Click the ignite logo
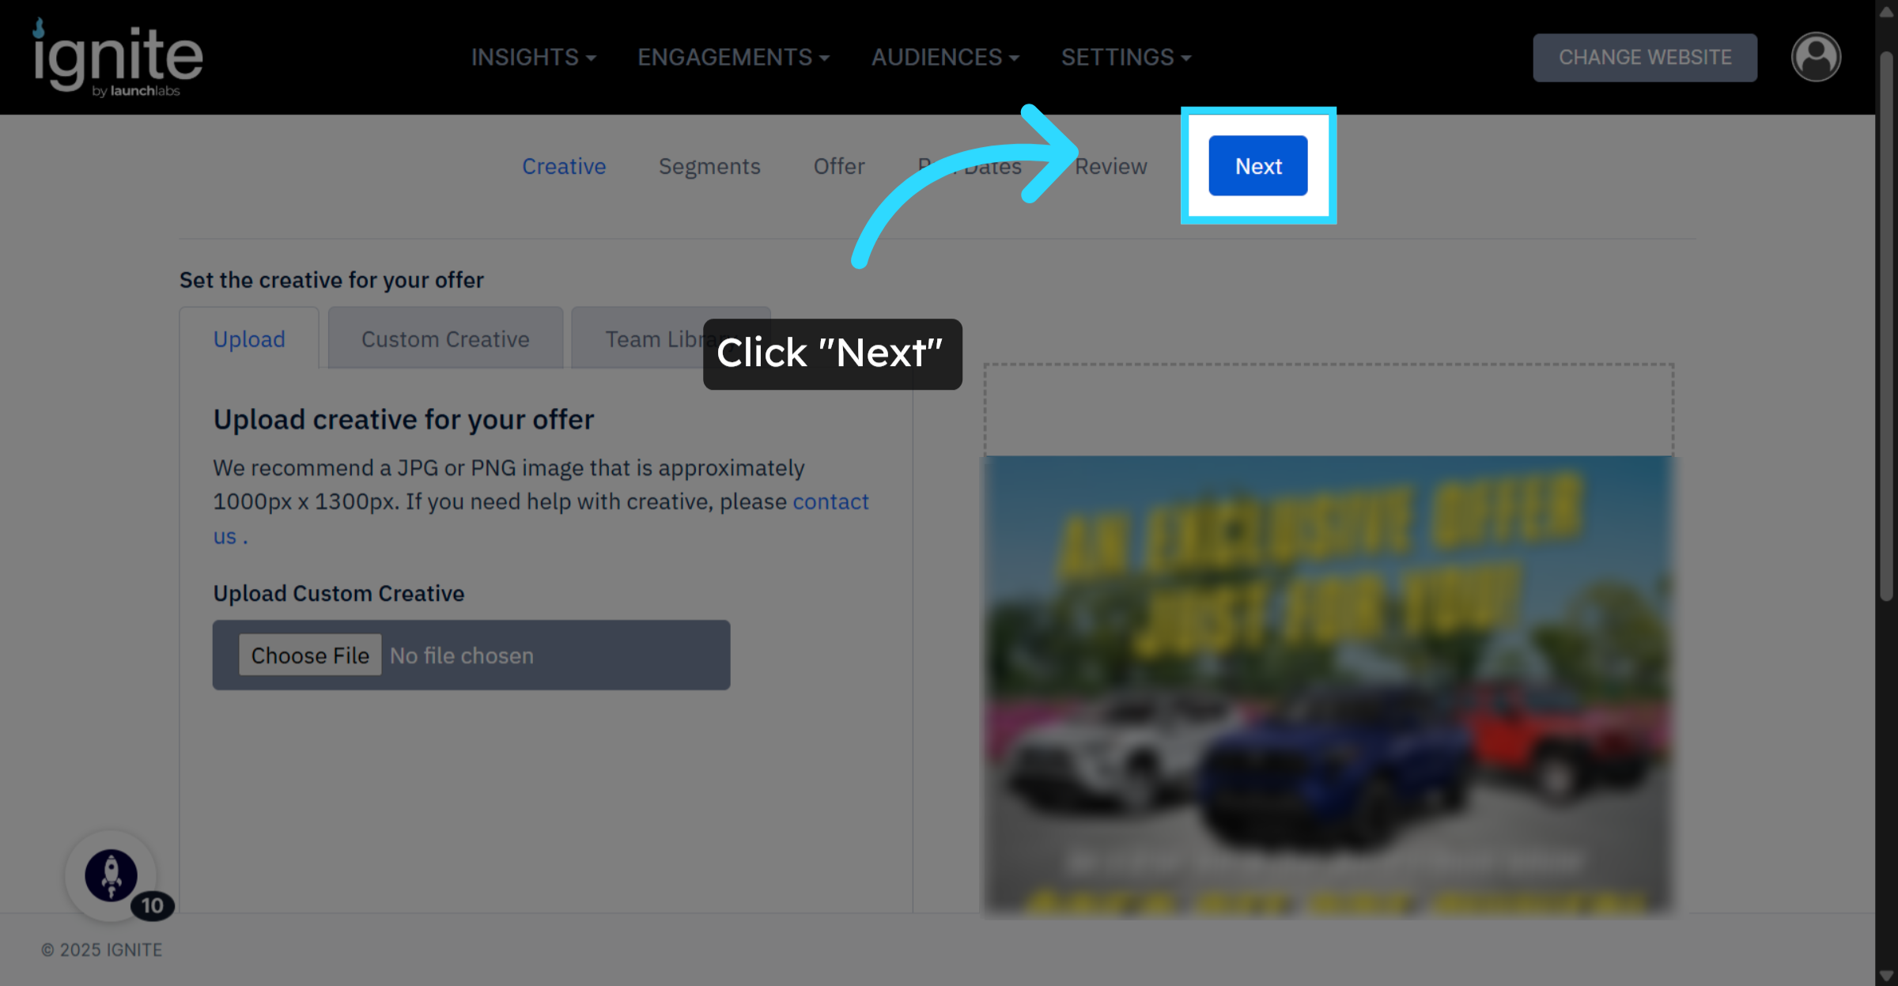 [x=118, y=59]
